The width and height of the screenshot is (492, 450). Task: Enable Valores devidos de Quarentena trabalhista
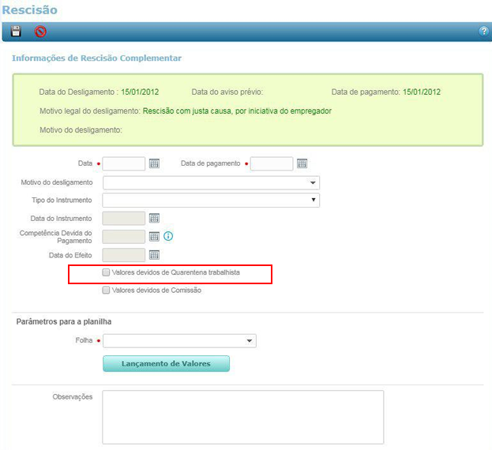pyautogui.click(x=107, y=272)
